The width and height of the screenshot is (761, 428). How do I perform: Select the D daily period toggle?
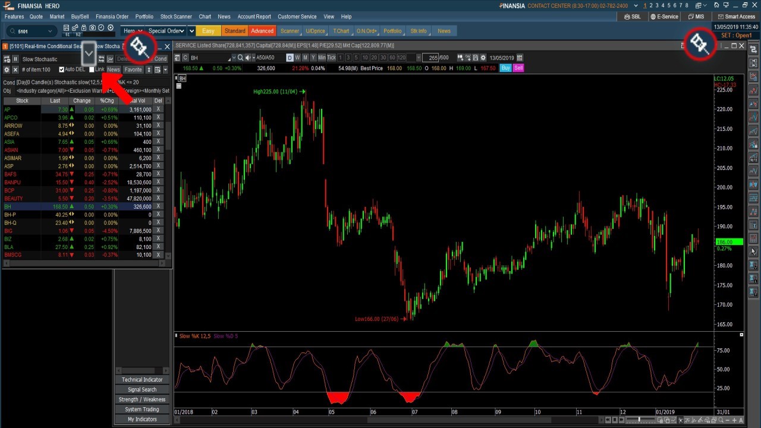click(x=290, y=58)
